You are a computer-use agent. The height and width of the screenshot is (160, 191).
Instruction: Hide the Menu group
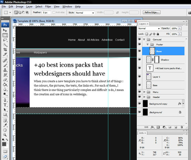tap(139, 92)
